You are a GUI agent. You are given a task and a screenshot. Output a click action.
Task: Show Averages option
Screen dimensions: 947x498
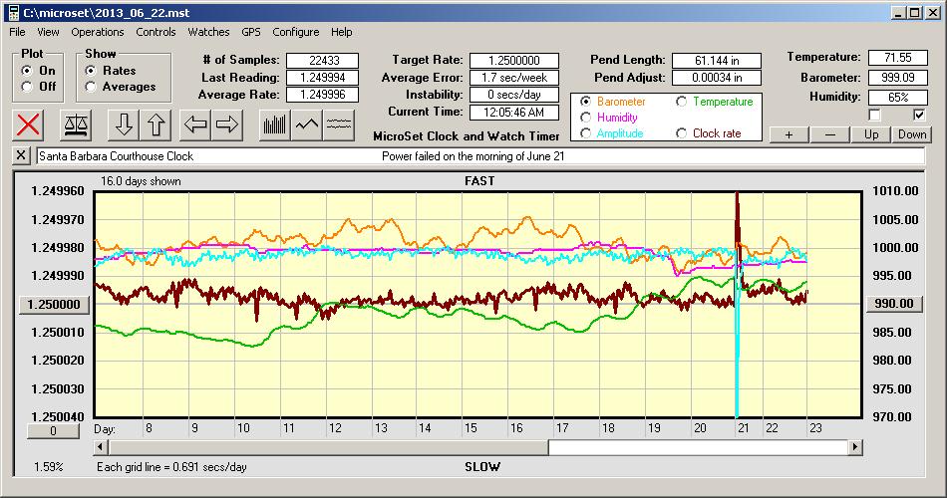point(91,87)
